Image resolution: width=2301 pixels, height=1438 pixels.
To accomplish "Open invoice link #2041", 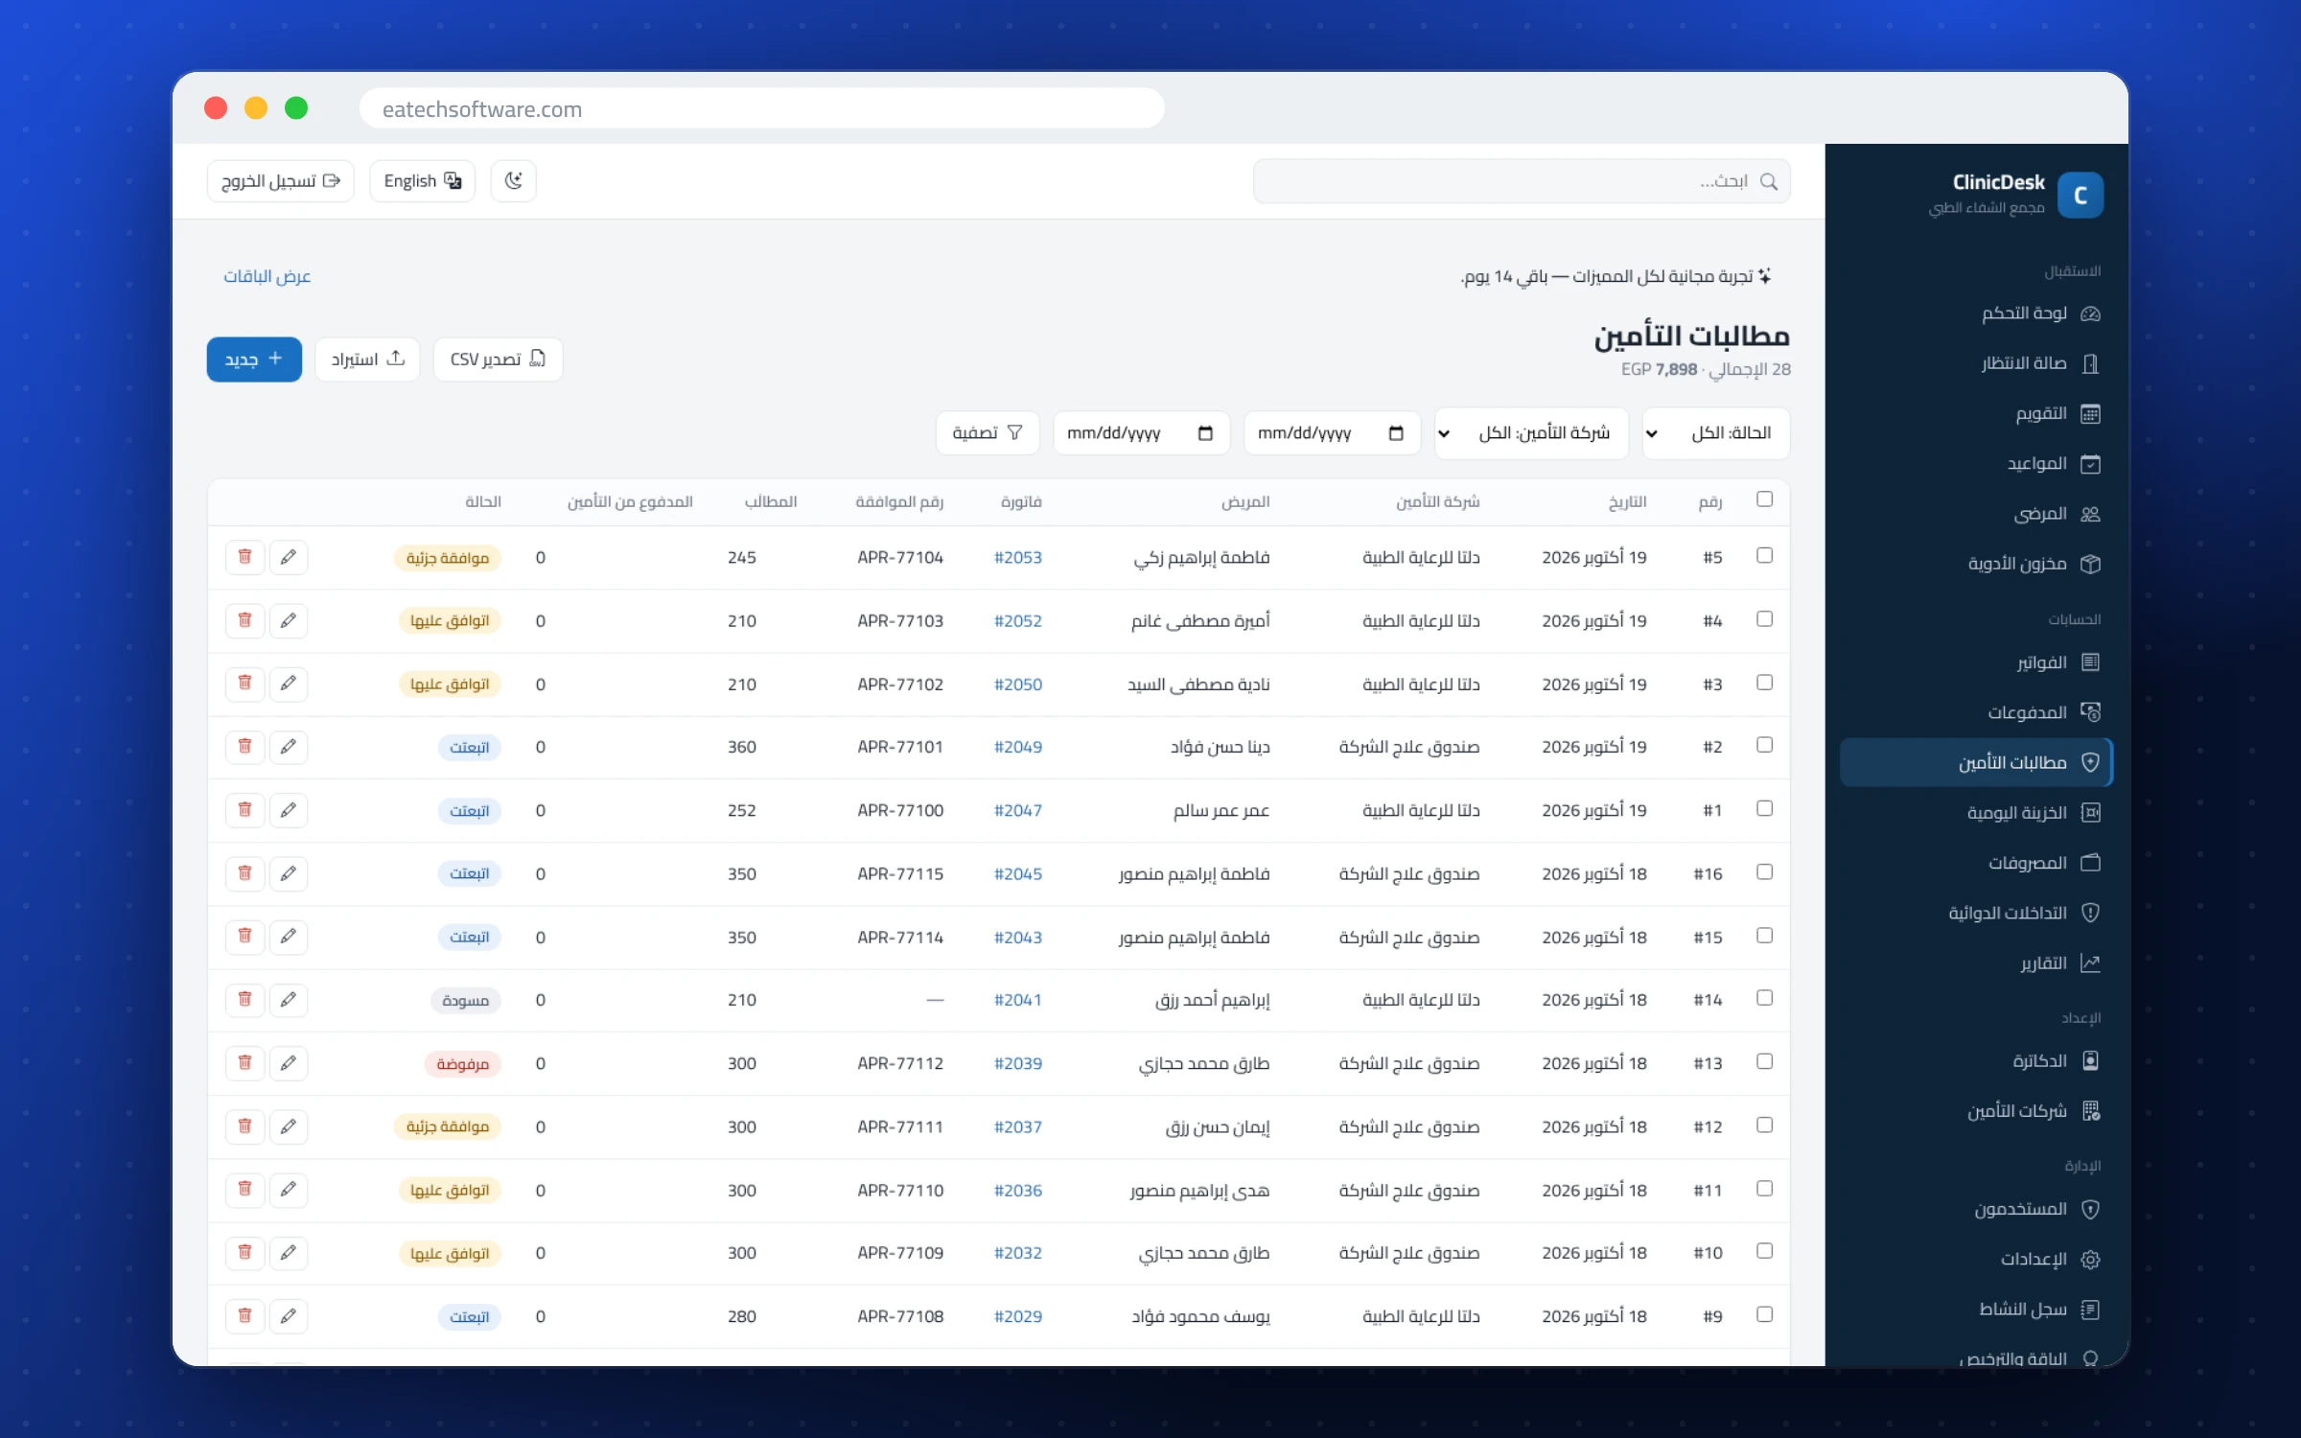I will (x=1017, y=1001).
